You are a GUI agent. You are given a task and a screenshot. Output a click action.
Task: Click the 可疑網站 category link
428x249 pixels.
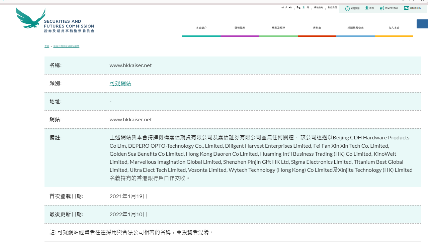pyautogui.click(x=120, y=84)
